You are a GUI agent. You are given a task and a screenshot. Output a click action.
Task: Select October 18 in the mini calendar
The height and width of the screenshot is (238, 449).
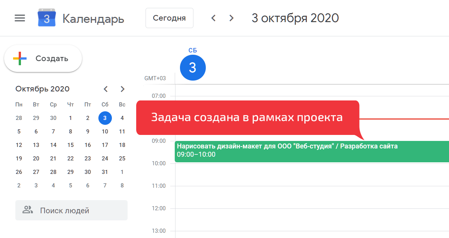122,145
